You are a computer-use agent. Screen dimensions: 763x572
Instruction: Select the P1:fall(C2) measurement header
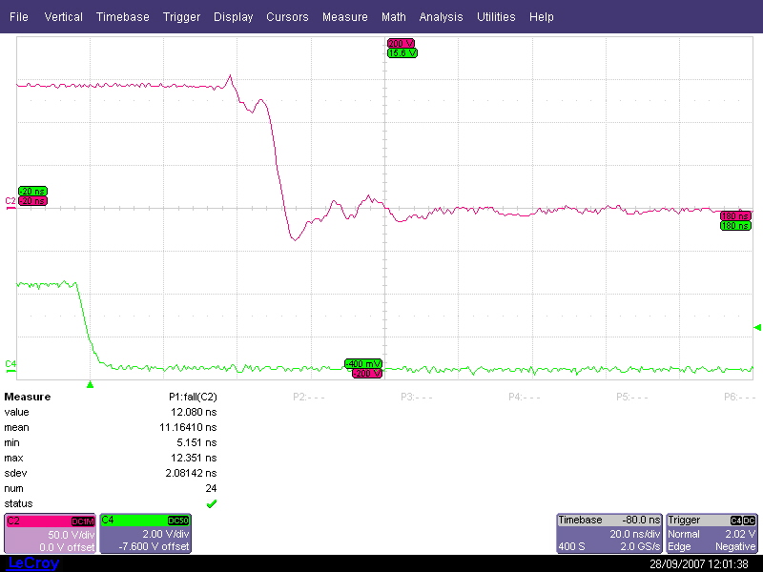(193, 397)
